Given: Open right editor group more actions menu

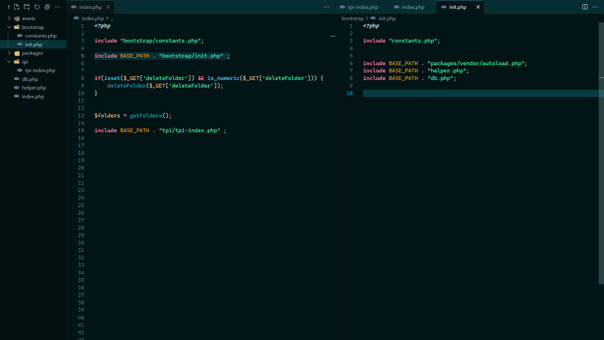Looking at the screenshot, I should pos(595,7).
